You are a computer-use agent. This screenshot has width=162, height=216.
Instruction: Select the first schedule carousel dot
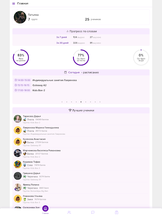tap(62, 102)
